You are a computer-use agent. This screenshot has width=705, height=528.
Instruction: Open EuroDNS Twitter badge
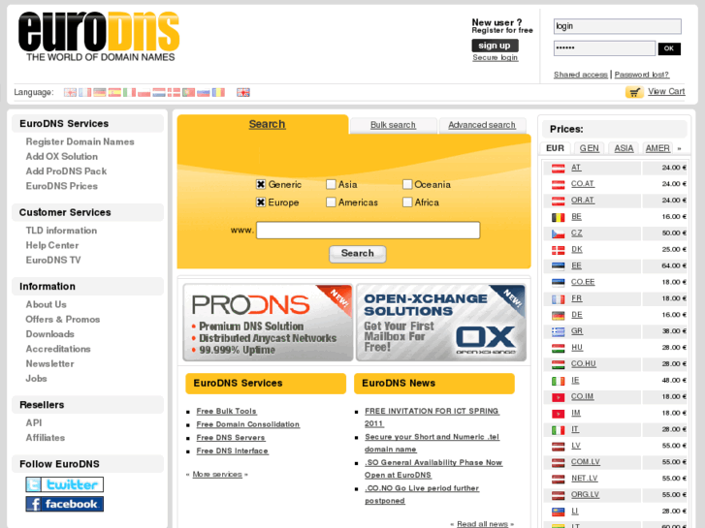pyautogui.click(x=64, y=484)
